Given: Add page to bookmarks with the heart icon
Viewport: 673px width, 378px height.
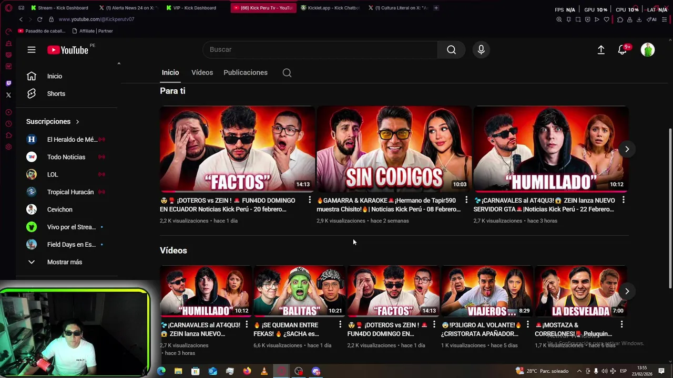Looking at the screenshot, I should pyautogui.click(x=606, y=19).
